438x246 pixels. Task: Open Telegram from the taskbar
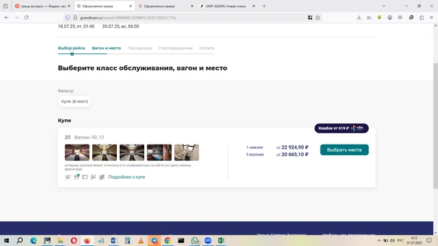click(154, 241)
